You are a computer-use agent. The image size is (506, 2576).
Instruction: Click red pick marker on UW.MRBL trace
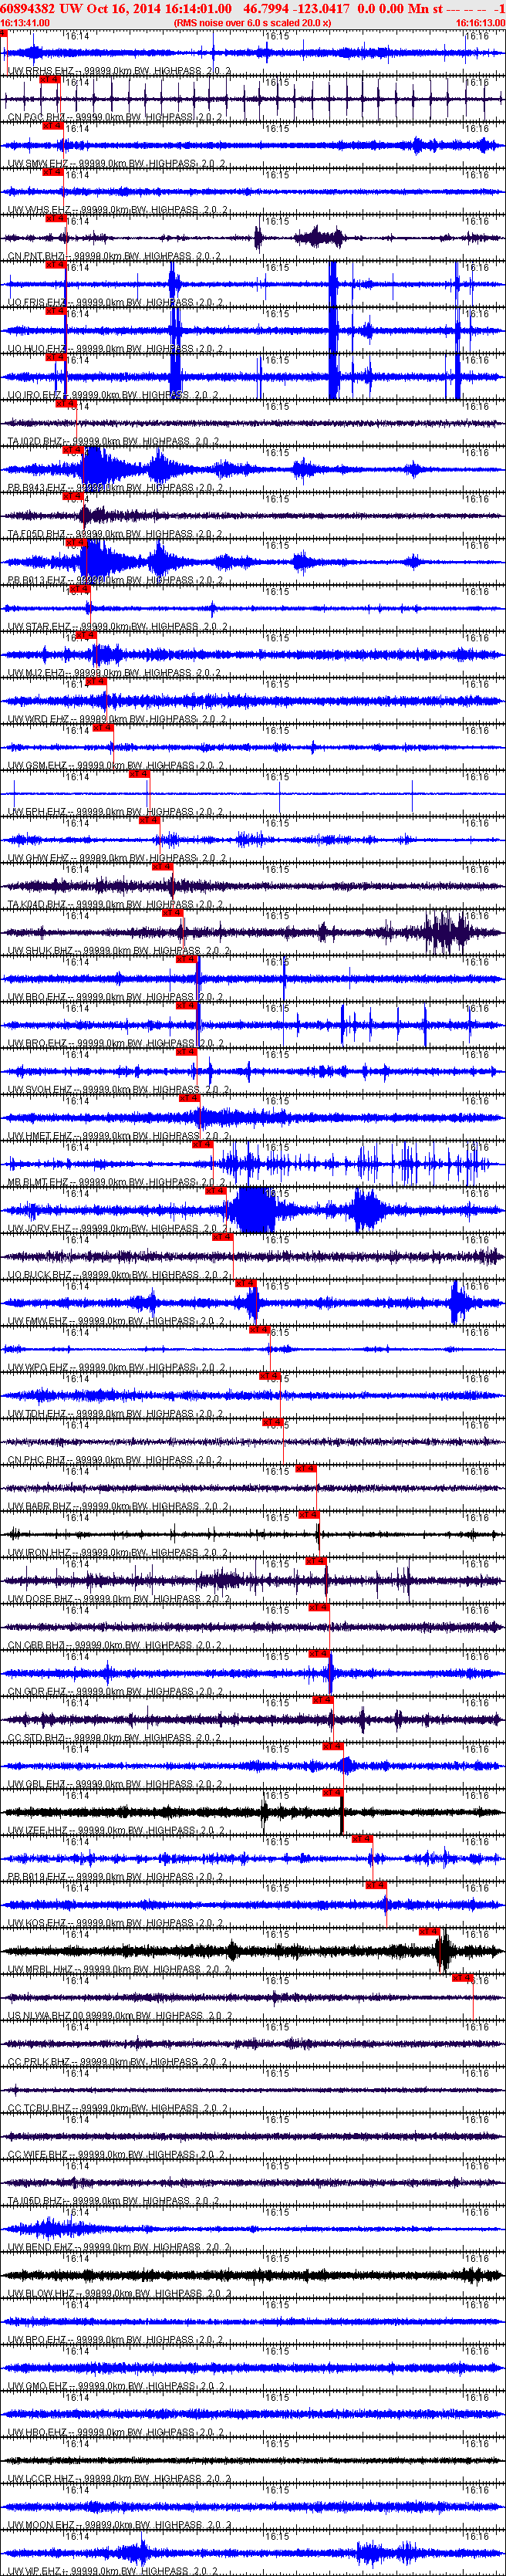pyautogui.click(x=430, y=1931)
